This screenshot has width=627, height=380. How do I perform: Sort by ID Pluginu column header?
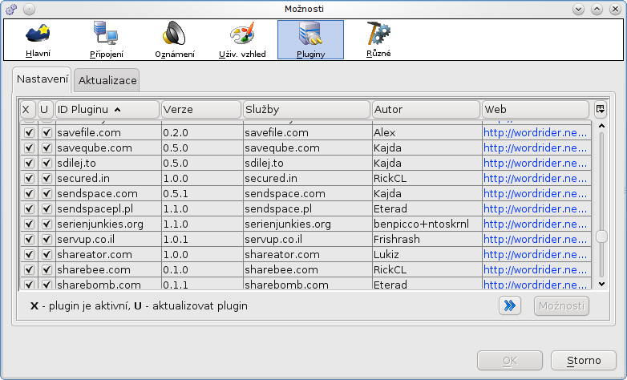click(107, 109)
